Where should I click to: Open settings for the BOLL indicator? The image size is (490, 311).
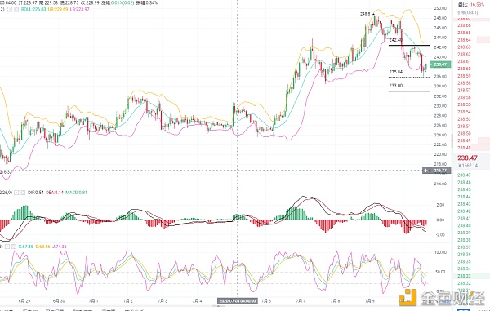pyautogui.click(x=9, y=9)
